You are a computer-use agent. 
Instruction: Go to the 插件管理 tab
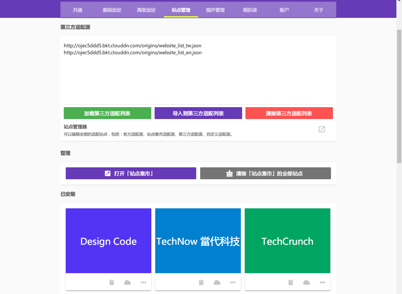click(215, 10)
